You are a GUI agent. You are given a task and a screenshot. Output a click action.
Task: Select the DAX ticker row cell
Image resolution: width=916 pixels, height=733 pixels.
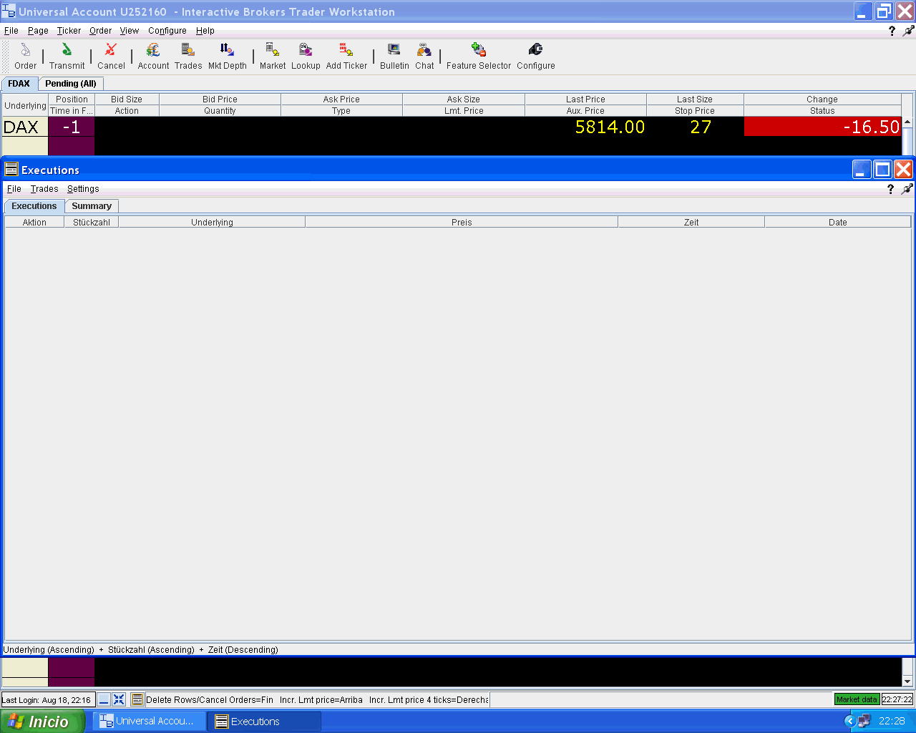click(24, 127)
